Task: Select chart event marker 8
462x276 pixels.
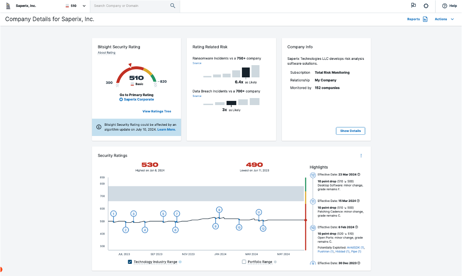Action: point(216,226)
